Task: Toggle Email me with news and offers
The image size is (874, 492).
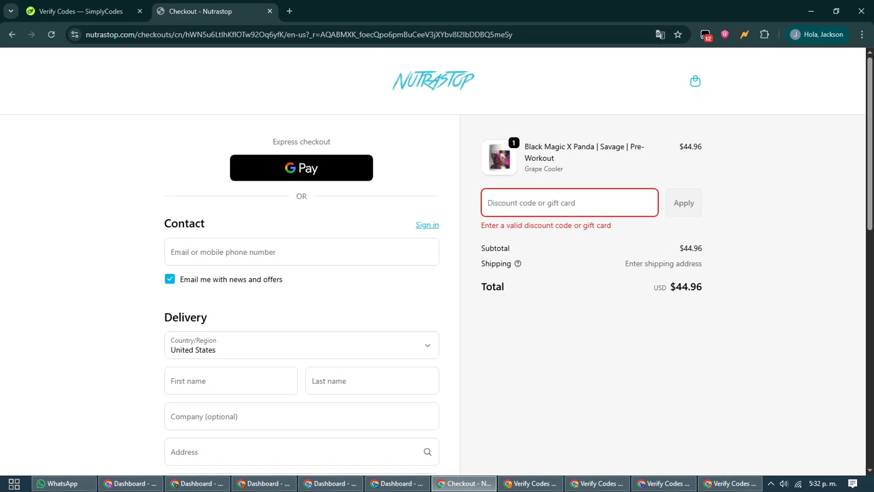Action: click(x=170, y=279)
